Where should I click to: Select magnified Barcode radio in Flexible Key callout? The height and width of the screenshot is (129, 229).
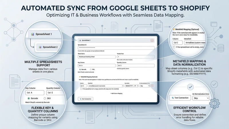[x=29, y=98]
